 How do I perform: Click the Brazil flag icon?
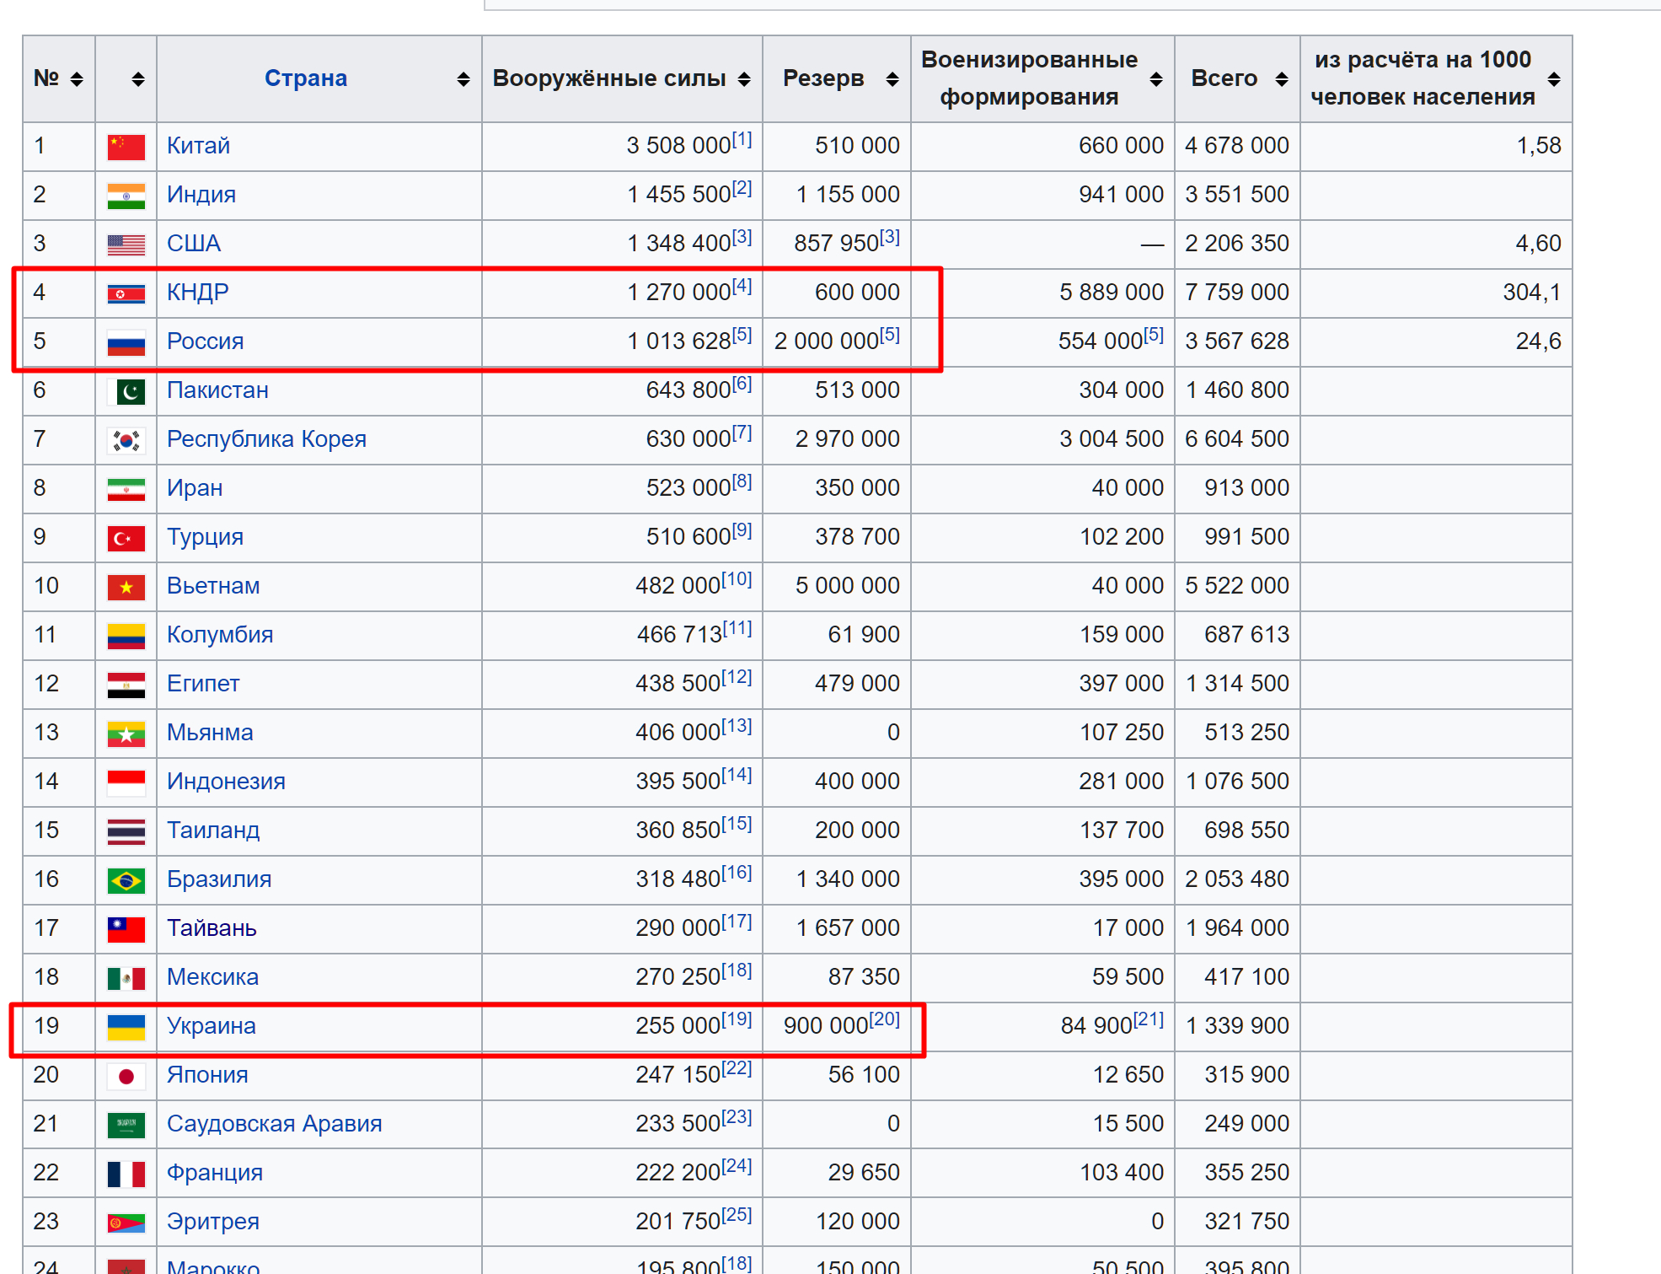coord(126,880)
